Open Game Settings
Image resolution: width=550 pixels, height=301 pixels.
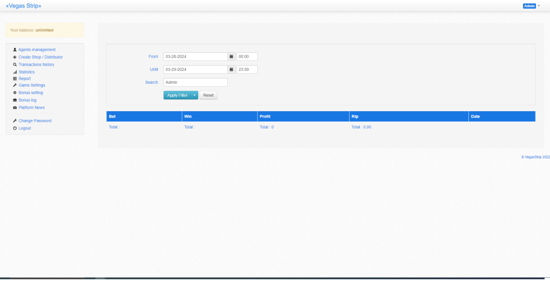point(32,85)
